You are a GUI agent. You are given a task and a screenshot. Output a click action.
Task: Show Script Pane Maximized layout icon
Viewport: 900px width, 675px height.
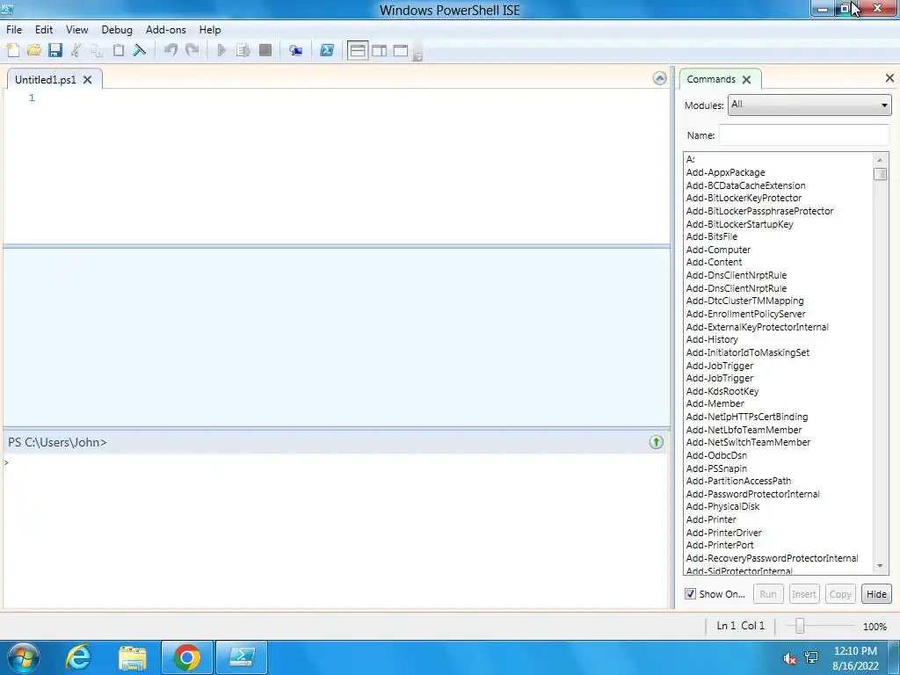[401, 50]
